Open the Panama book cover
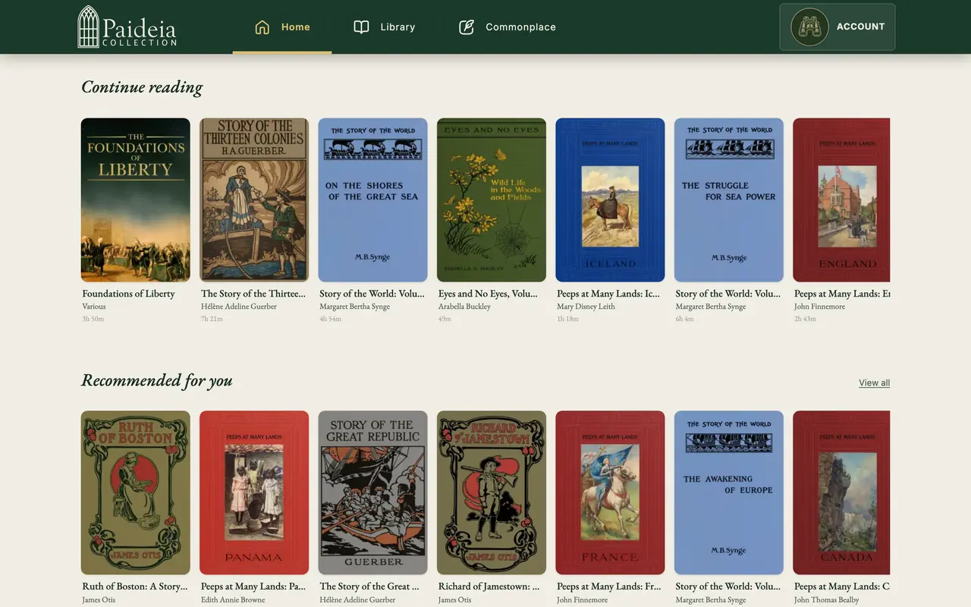This screenshot has height=607, width=971. coord(254,493)
